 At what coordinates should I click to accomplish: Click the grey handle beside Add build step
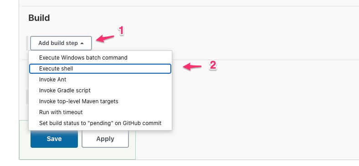click(28, 43)
